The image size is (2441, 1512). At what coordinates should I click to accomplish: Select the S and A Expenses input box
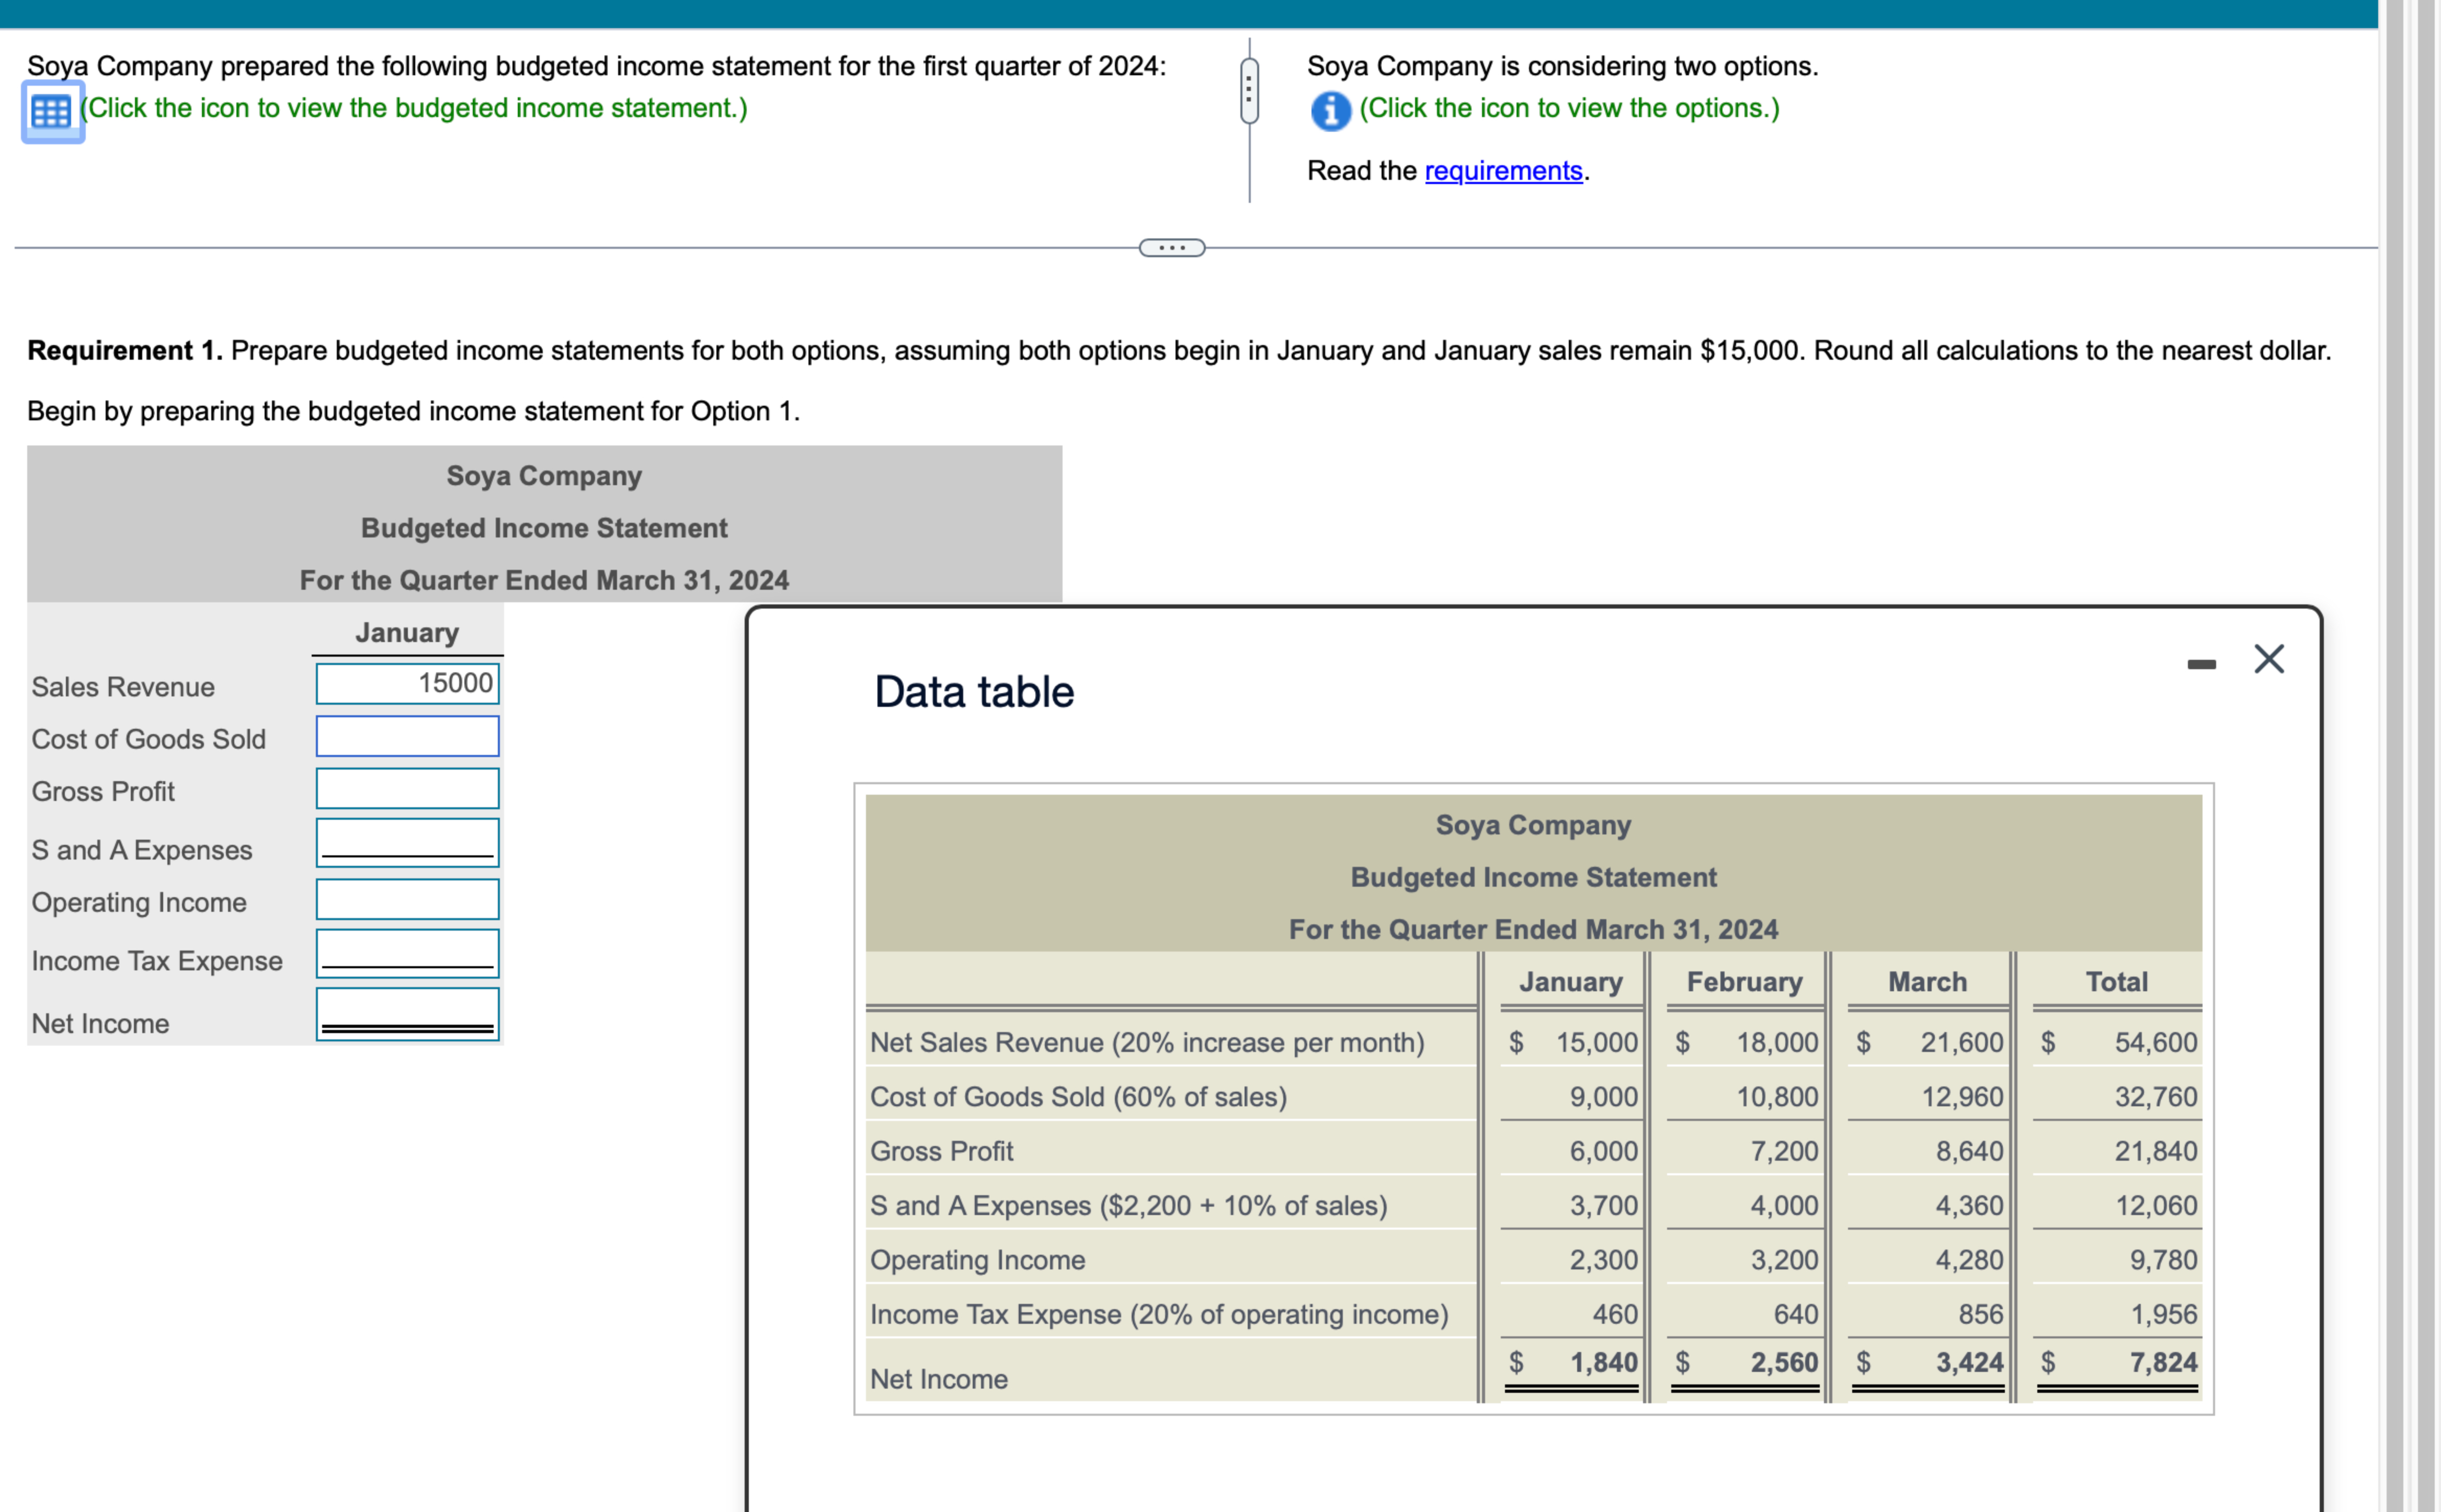(407, 843)
